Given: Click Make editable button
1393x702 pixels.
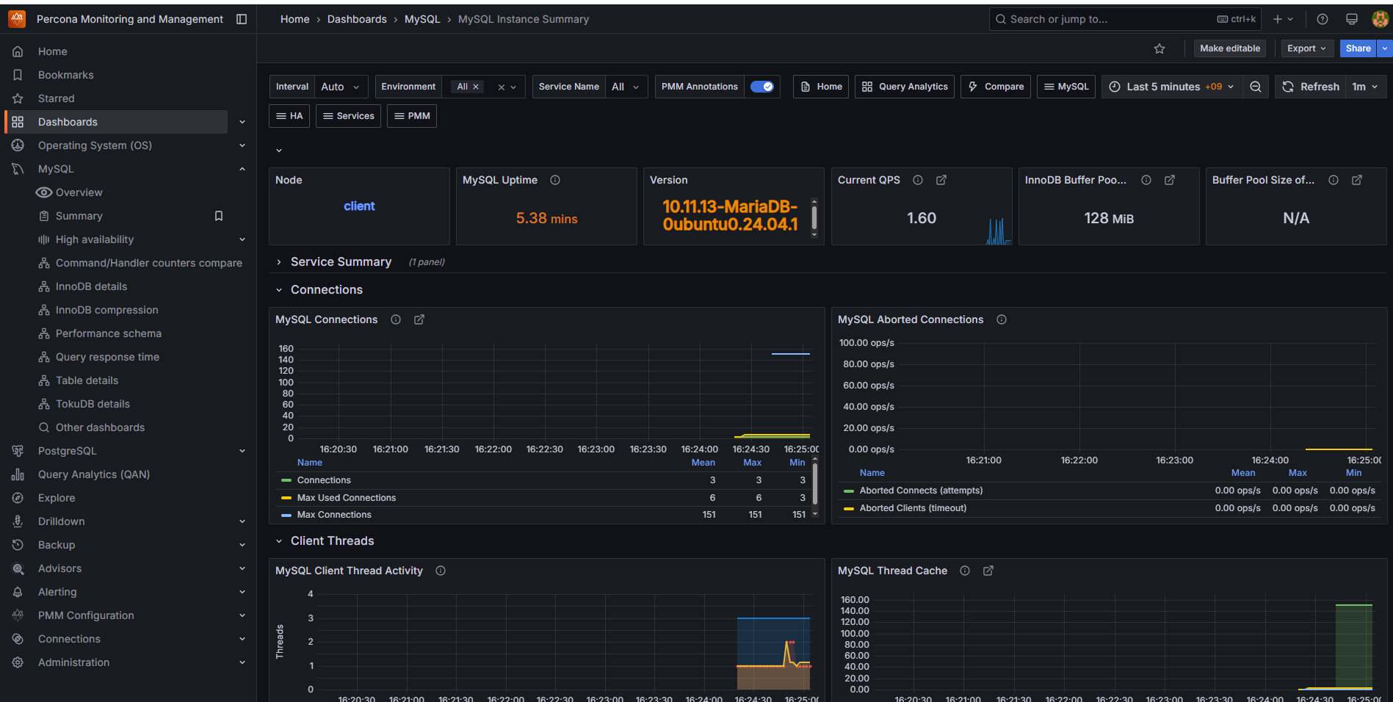Looking at the screenshot, I should tap(1230, 48).
